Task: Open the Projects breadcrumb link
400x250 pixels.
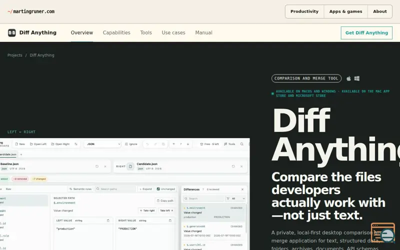Action: tap(15, 55)
